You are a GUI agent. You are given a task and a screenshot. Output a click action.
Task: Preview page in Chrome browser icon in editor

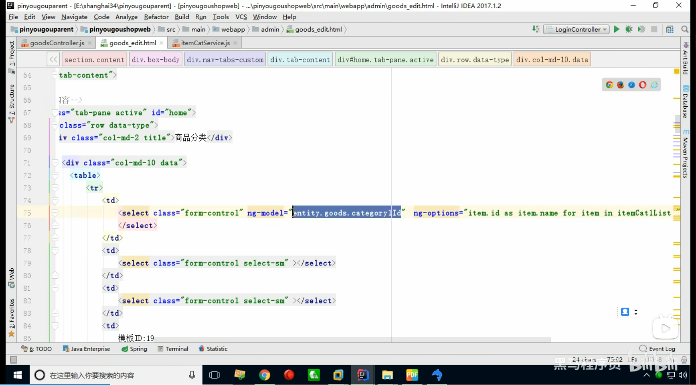tap(610, 85)
